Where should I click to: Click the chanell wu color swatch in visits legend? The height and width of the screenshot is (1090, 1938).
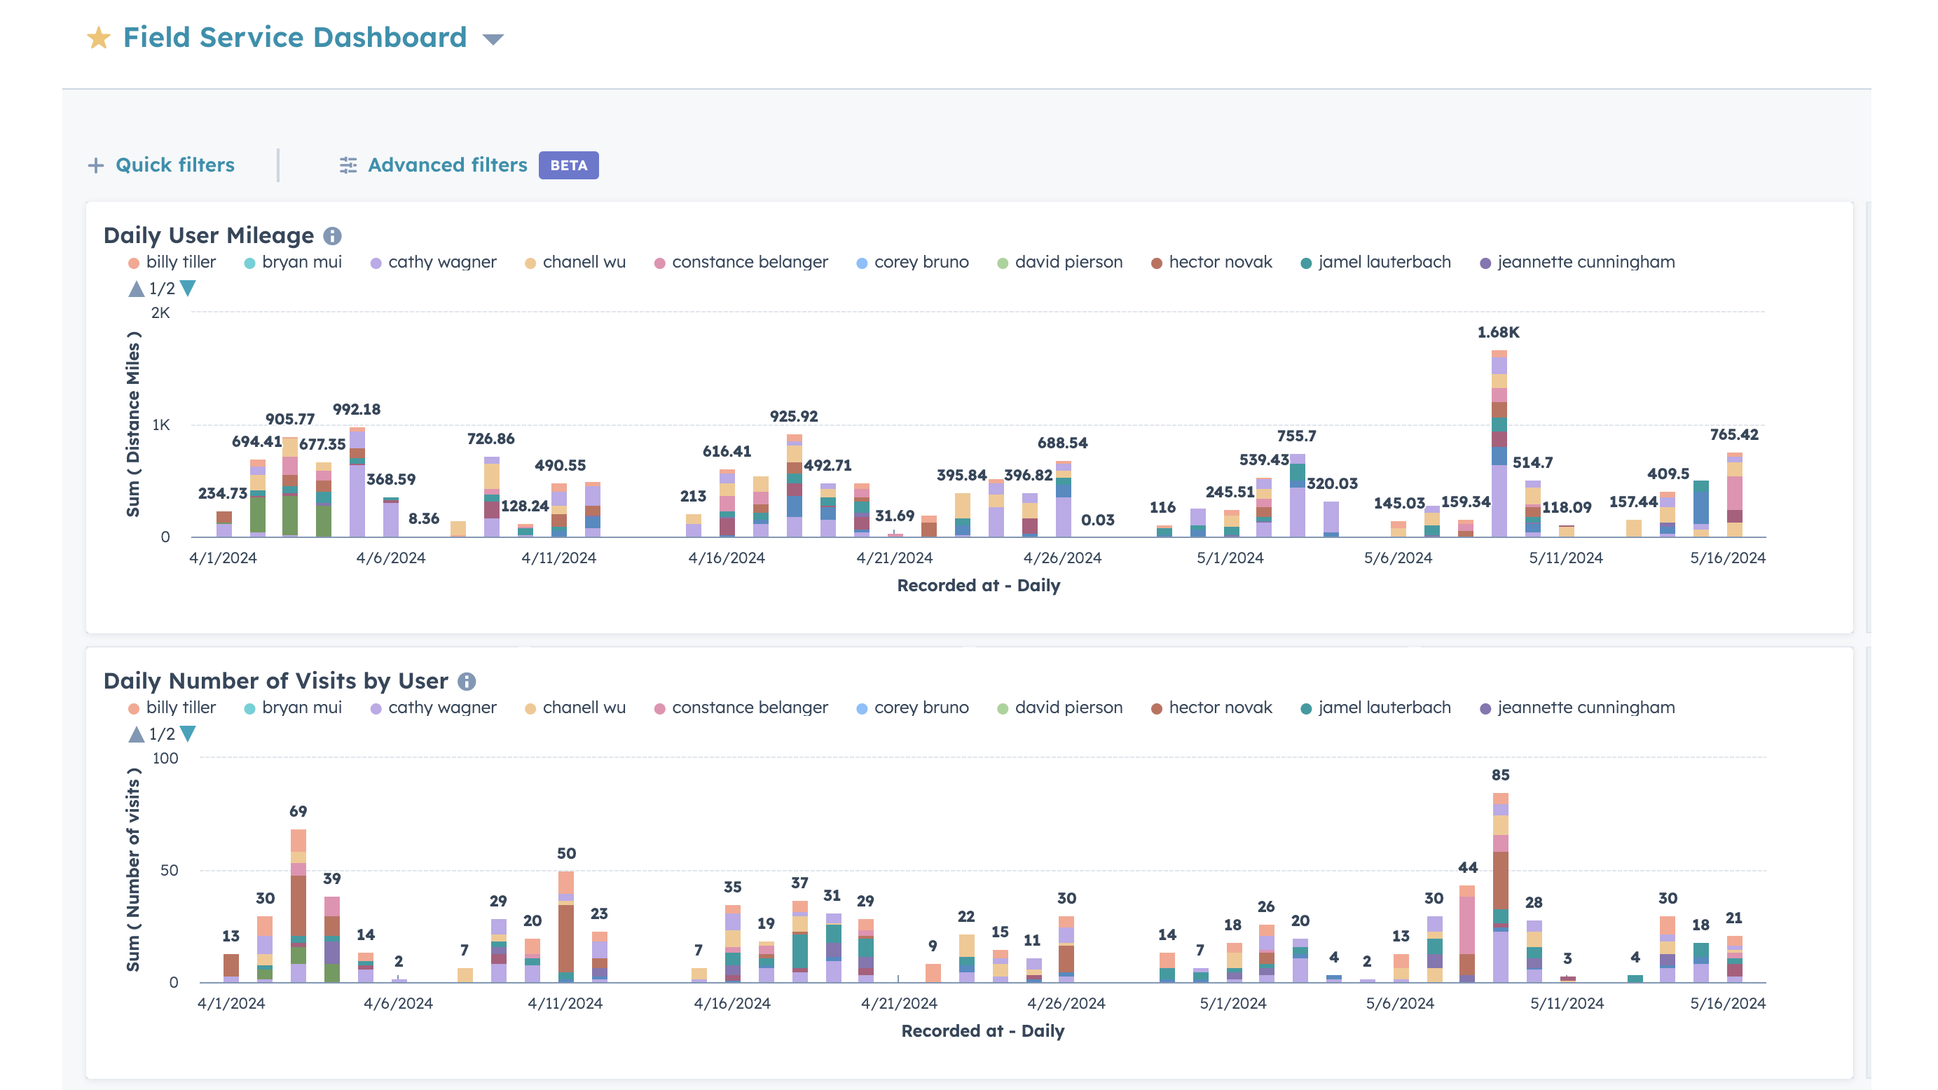pyautogui.click(x=530, y=707)
